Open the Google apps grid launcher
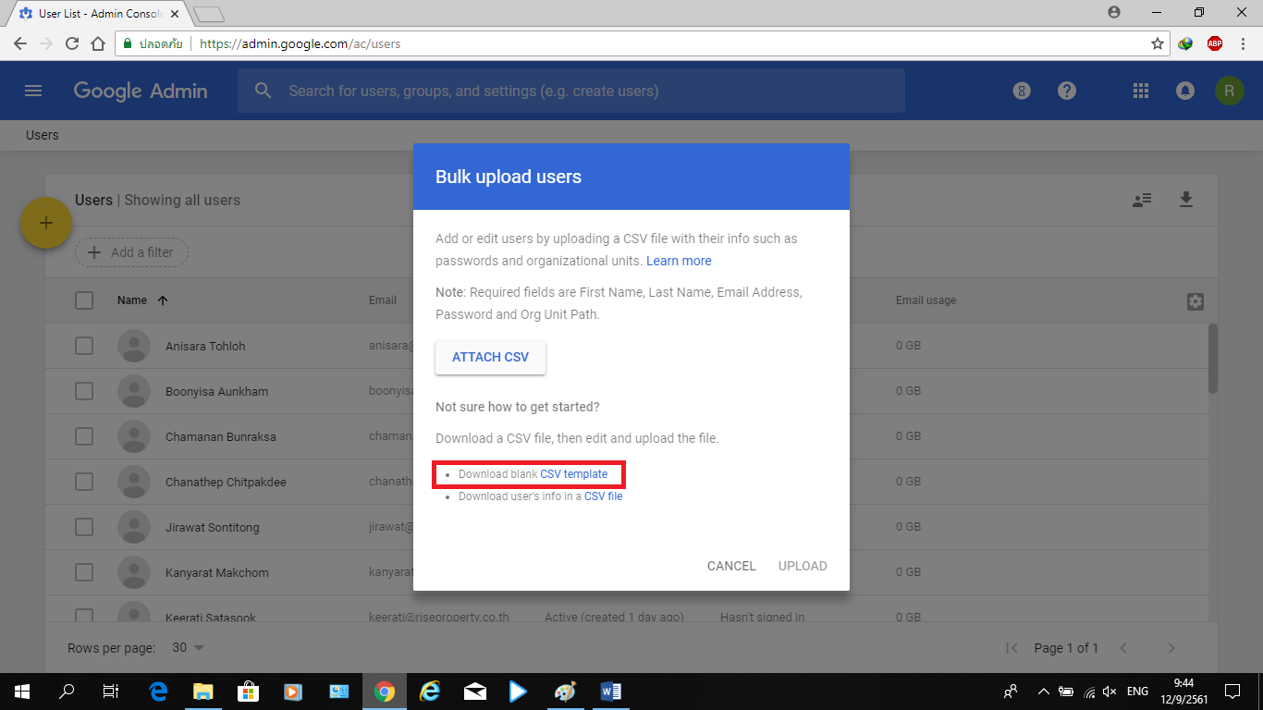1263x710 pixels. click(1141, 91)
